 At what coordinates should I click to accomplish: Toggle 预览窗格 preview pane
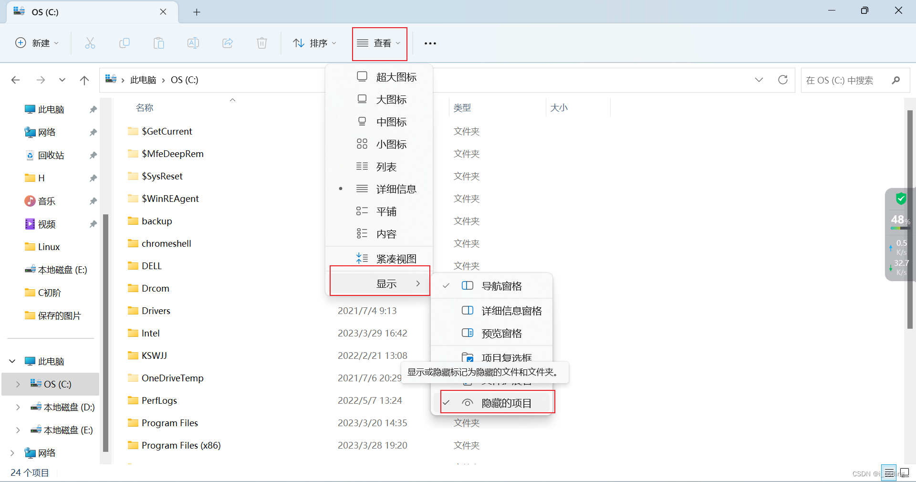tap(491, 333)
